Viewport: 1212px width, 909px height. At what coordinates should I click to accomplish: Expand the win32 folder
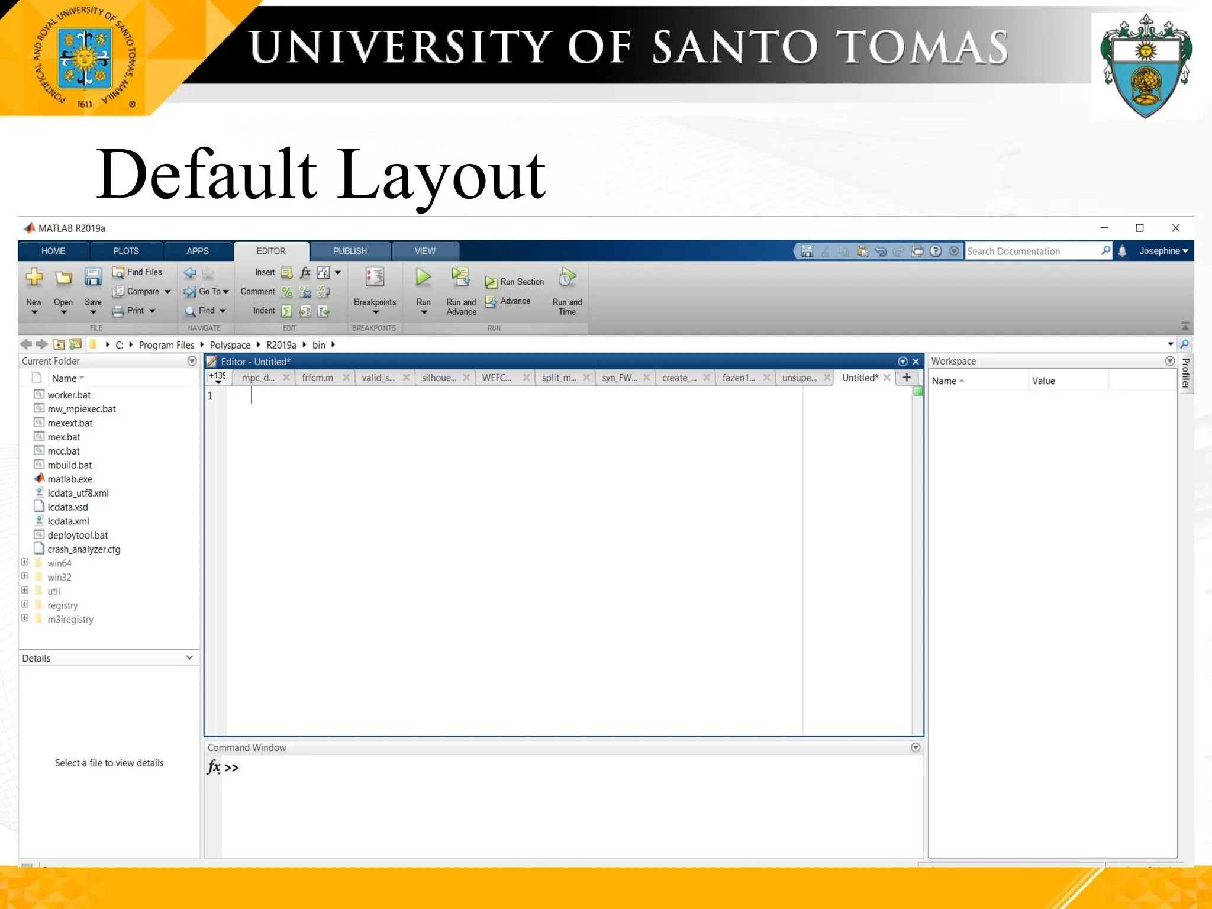pyautogui.click(x=25, y=576)
